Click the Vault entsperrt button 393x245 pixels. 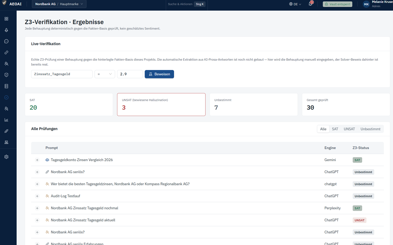point(338,4)
